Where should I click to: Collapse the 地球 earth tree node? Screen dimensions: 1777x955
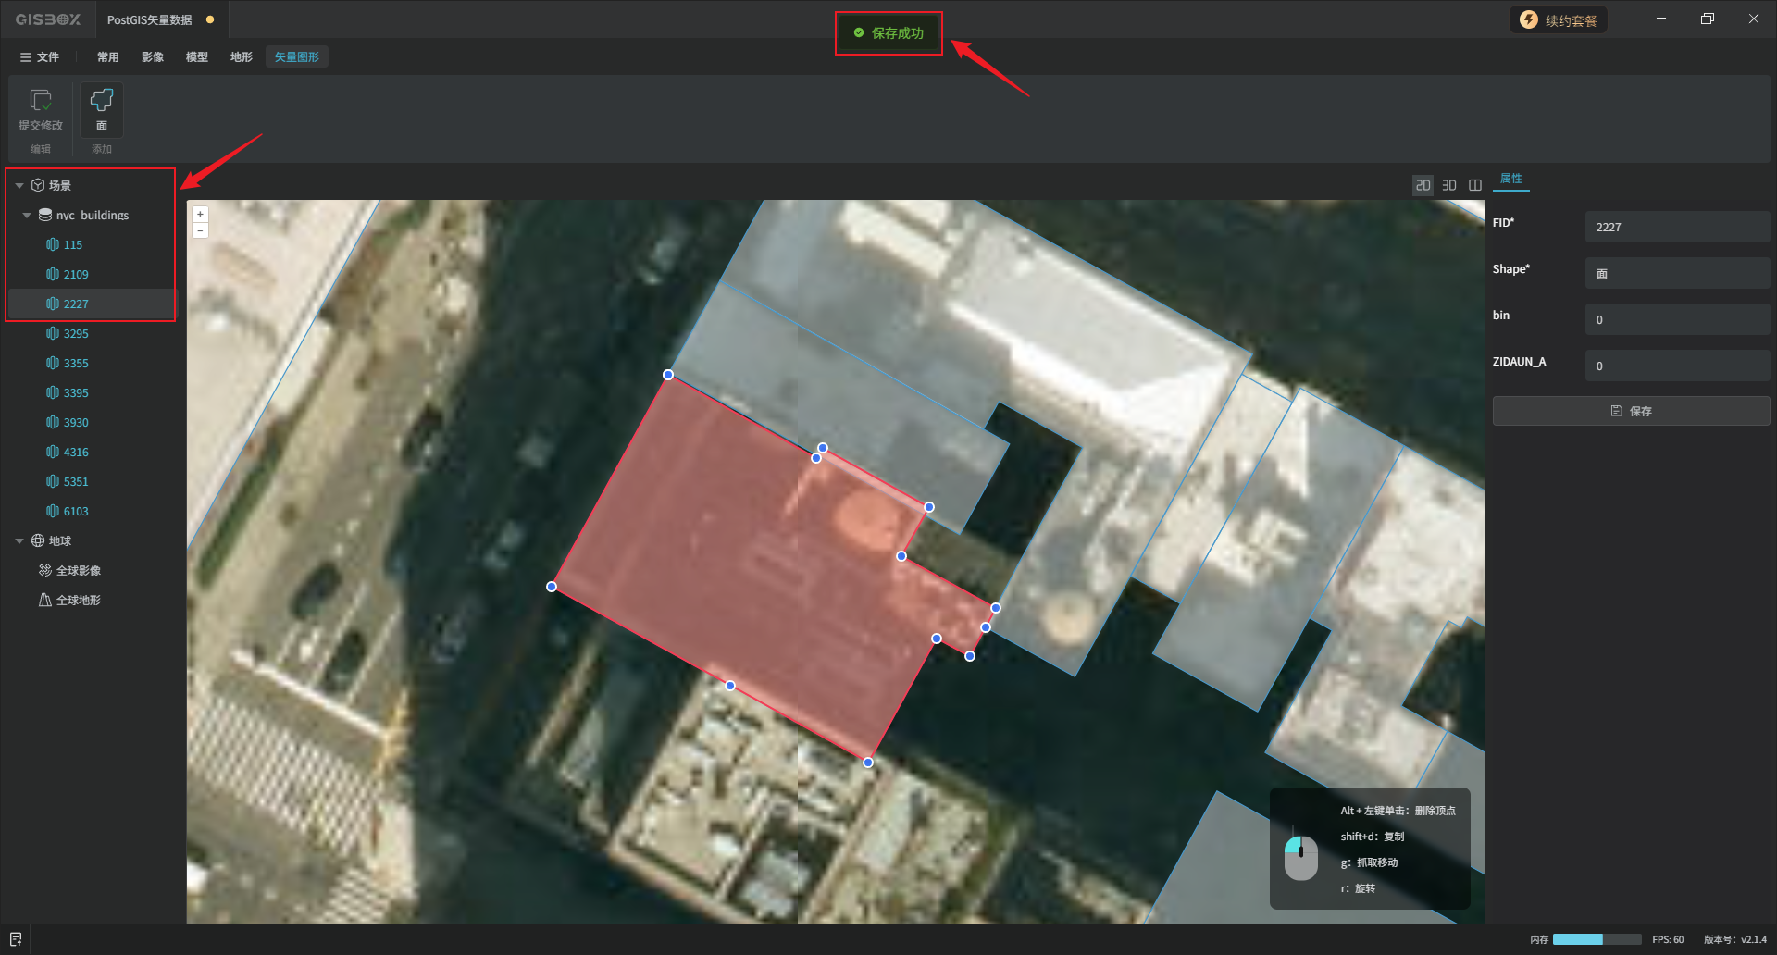coord(19,541)
